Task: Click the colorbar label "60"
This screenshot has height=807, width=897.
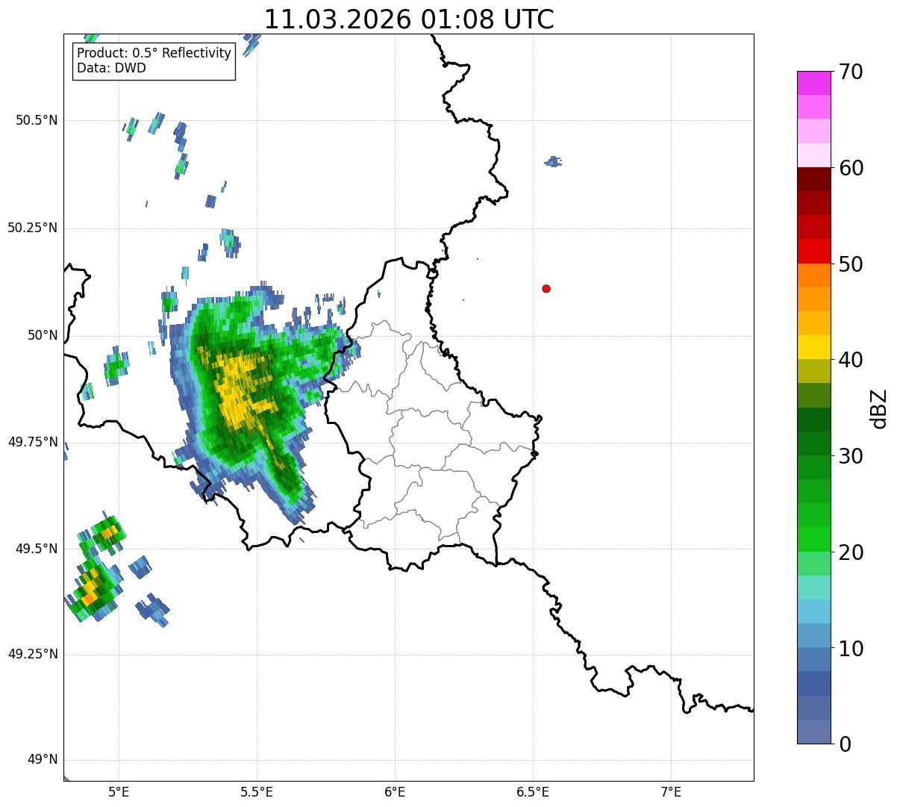Action: pos(851,168)
